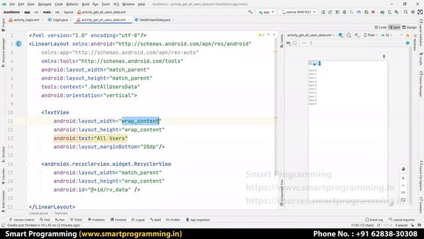
Task: Open Select Design Surface layers dropdown
Action: pyautogui.click(x=341, y=35)
